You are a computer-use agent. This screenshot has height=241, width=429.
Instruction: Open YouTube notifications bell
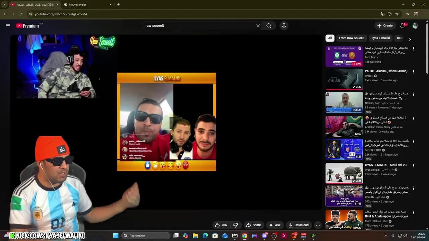coord(403,26)
